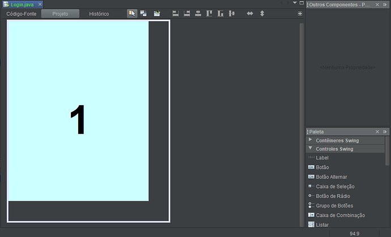Toggle vertical resizability arrow icon

point(262,14)
